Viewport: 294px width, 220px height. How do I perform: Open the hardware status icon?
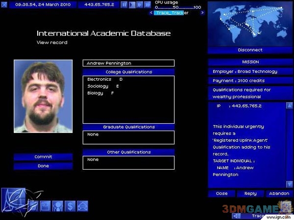pos(33,206)
